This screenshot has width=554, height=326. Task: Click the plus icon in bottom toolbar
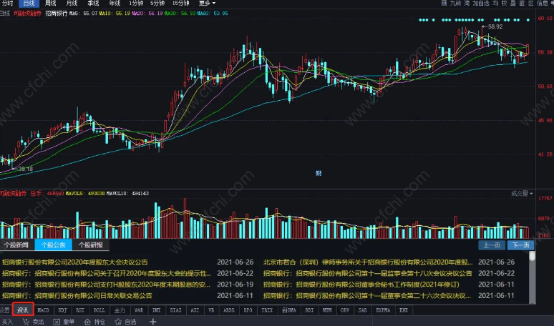(x=152, y=322)
